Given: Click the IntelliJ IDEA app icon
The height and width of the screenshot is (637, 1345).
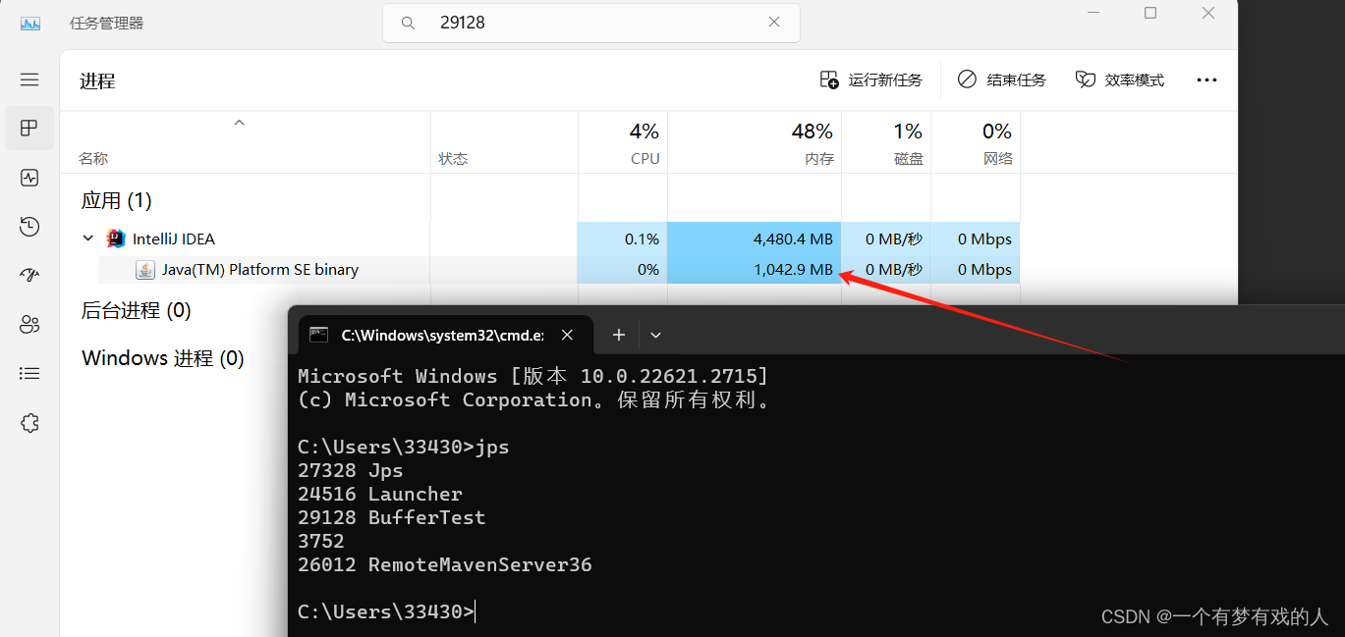Looking at the screenshot, I should pyautogui.click(x=116, y=239).
